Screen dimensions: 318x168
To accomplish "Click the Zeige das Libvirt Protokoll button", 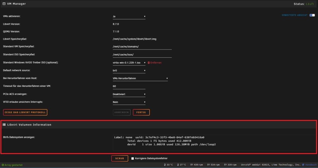I will pos(25,113).
